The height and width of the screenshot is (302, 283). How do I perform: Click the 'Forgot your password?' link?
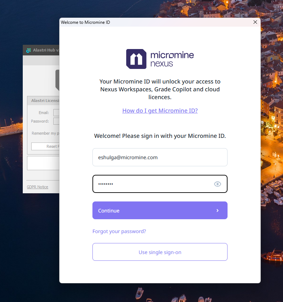tap(119, 231)
